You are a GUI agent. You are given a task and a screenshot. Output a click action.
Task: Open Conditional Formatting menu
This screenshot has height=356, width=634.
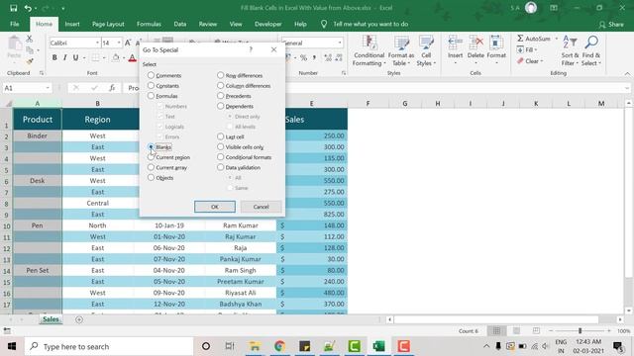pos(369,50)
